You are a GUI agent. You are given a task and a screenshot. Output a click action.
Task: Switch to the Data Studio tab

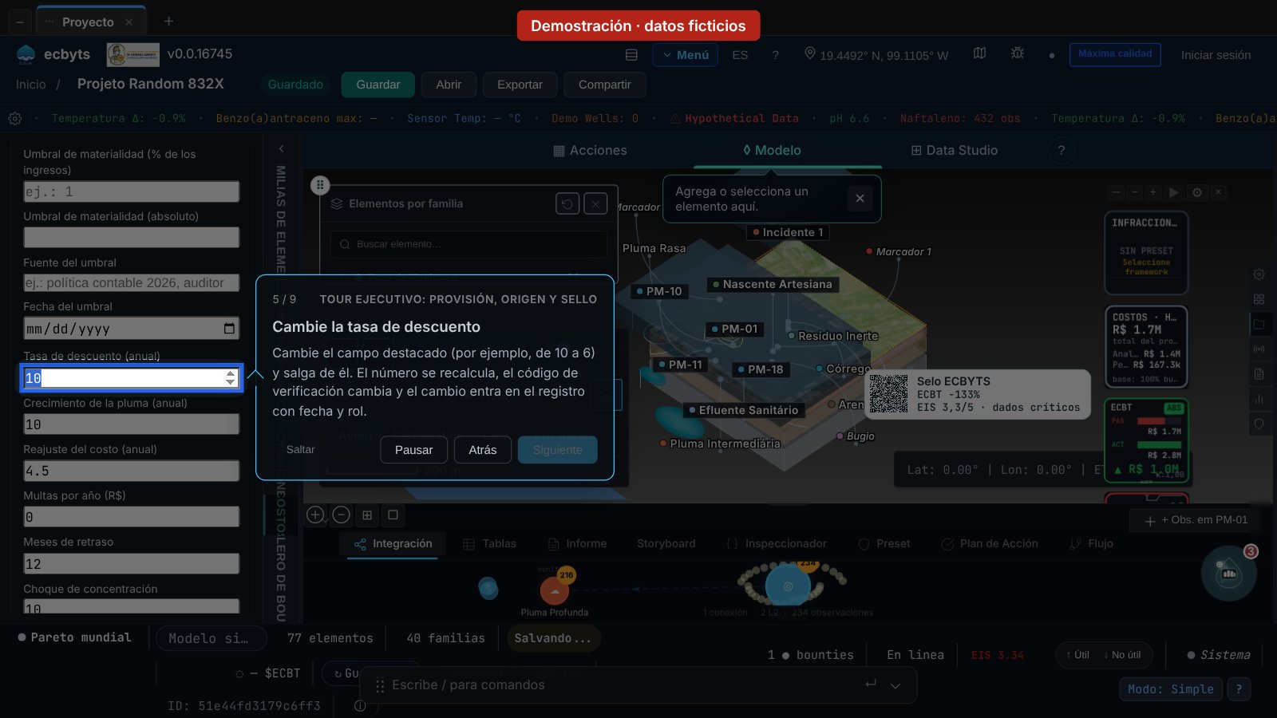(x=954, y=150)
